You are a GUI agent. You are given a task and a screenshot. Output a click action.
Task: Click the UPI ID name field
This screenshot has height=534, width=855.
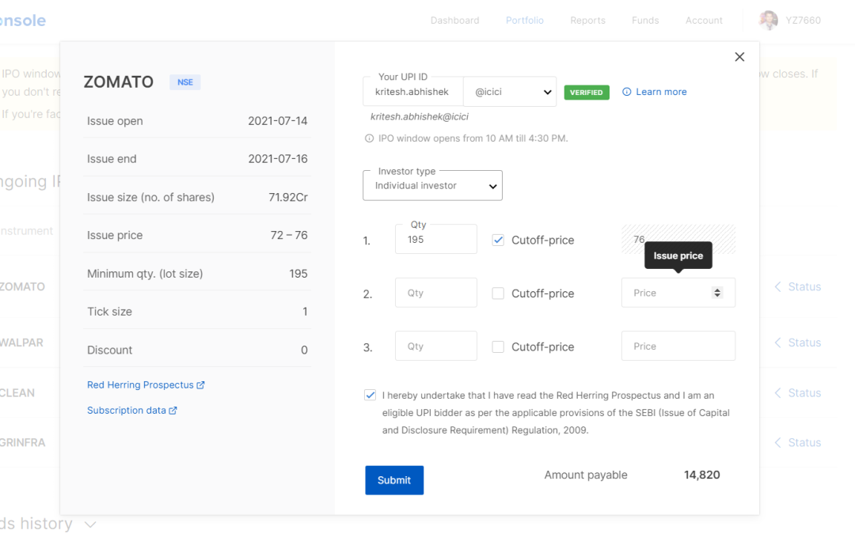coord(412,92)
